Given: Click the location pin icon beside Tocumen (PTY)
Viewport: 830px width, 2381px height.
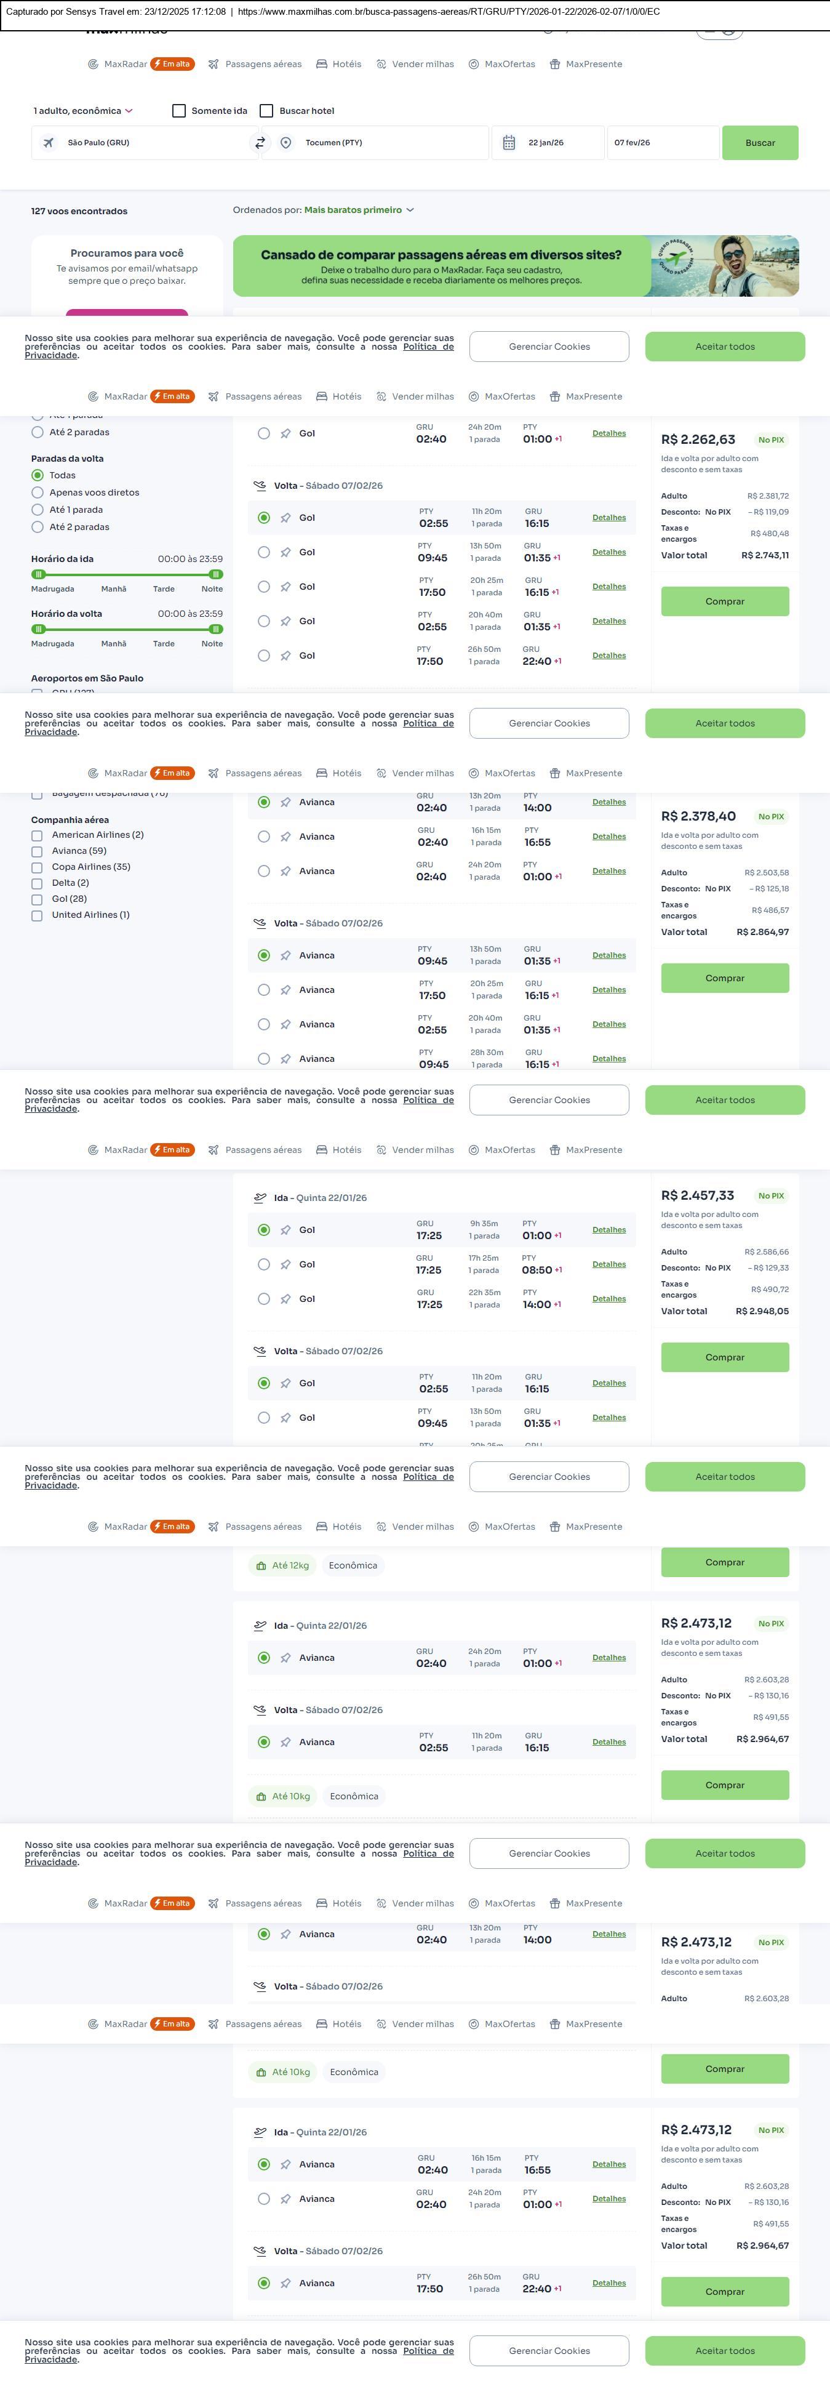Looking at the screenshot, I should [x=285, y=143].
